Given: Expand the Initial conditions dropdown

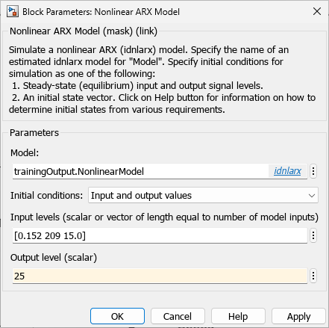Looking at the screenshot, I should point(203,195).
